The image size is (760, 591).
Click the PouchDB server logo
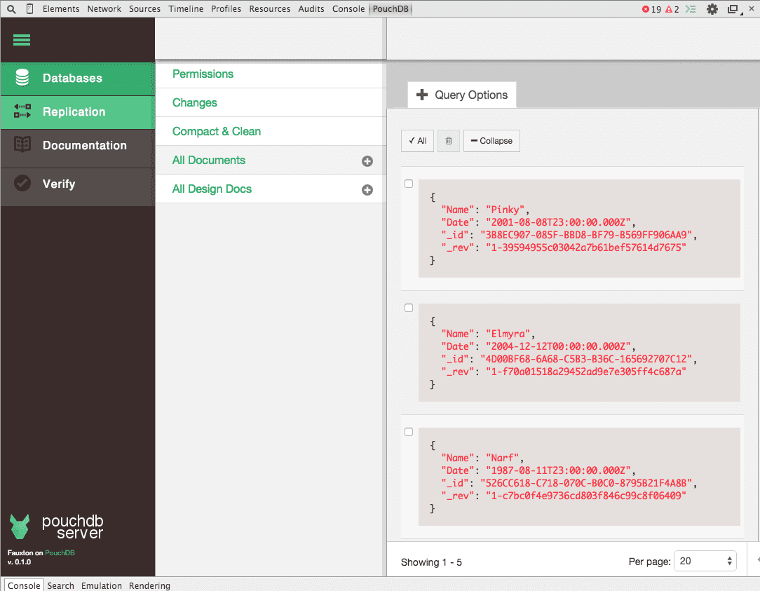56,527
